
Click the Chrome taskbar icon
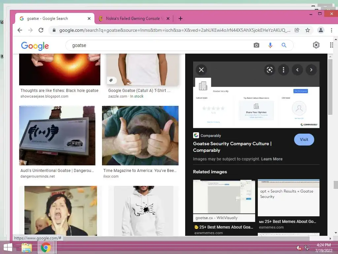[x=46, y=248]
